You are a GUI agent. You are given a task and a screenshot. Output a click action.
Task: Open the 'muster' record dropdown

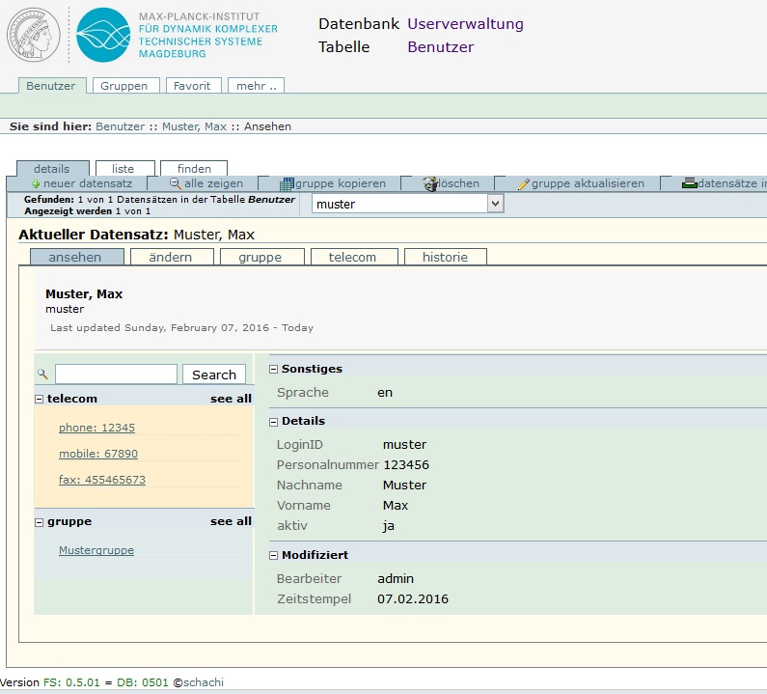click(x=496, y=204)
